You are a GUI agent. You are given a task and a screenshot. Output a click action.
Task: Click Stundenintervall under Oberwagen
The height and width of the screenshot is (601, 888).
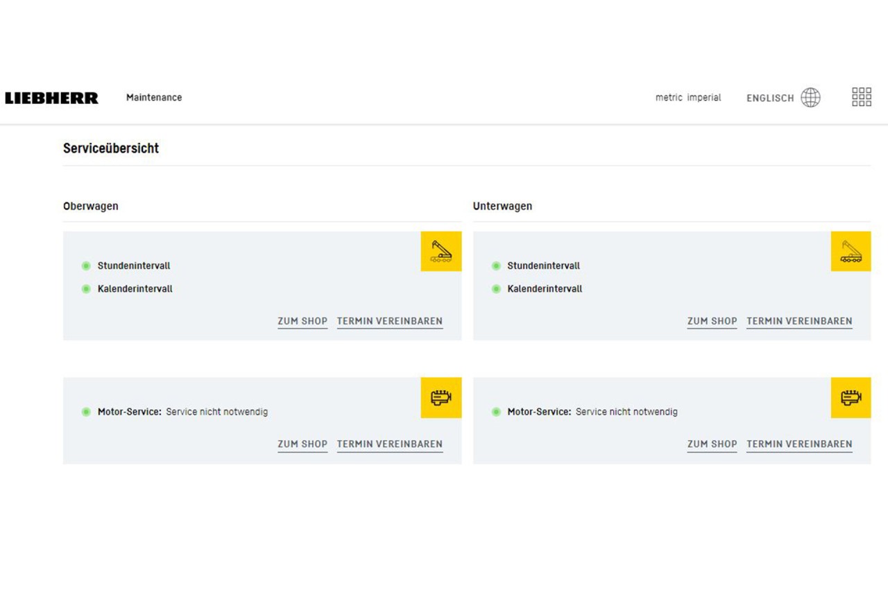coord(134,266)
